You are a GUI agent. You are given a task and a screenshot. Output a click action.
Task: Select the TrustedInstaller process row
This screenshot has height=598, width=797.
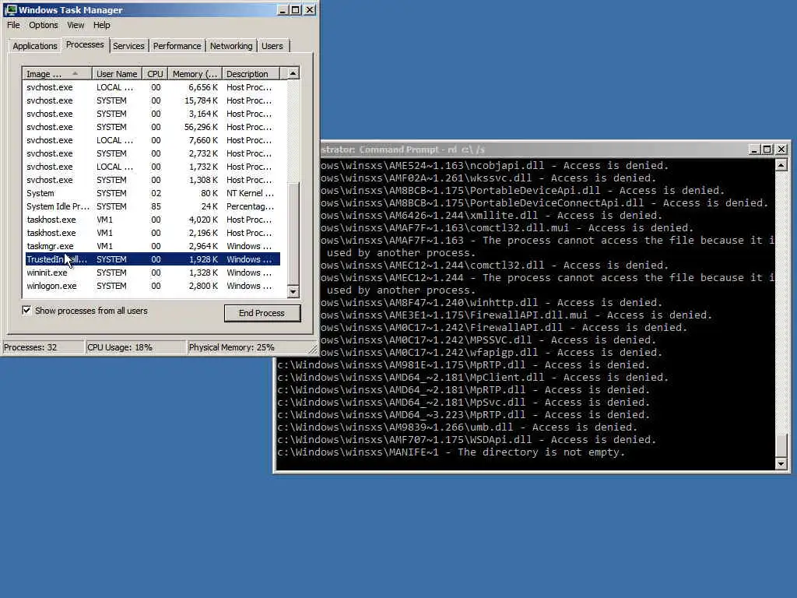click(x=153, y=259)
